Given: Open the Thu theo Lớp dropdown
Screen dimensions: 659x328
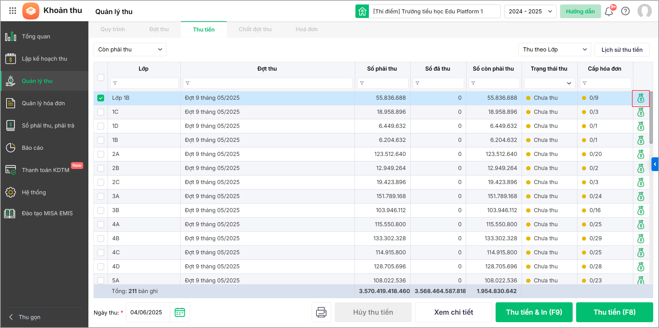Looking at the screenshot, I should point(555,50).
